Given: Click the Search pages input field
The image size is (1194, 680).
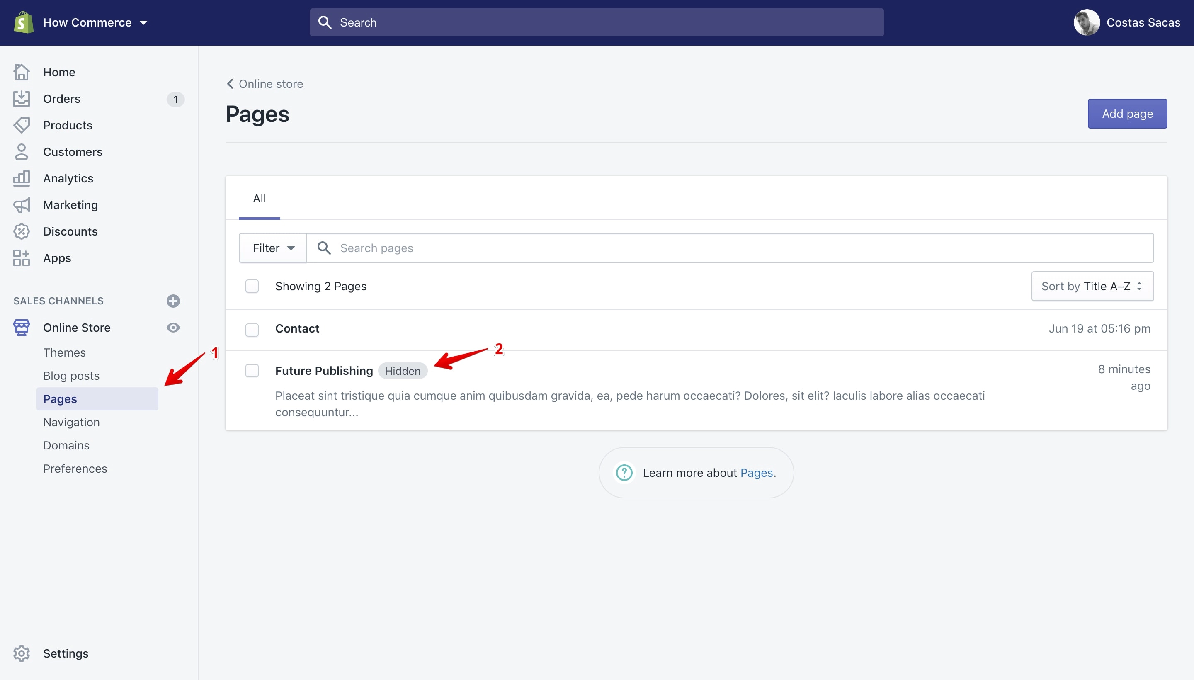Looking at the screenshot, I should click(730, 248).
